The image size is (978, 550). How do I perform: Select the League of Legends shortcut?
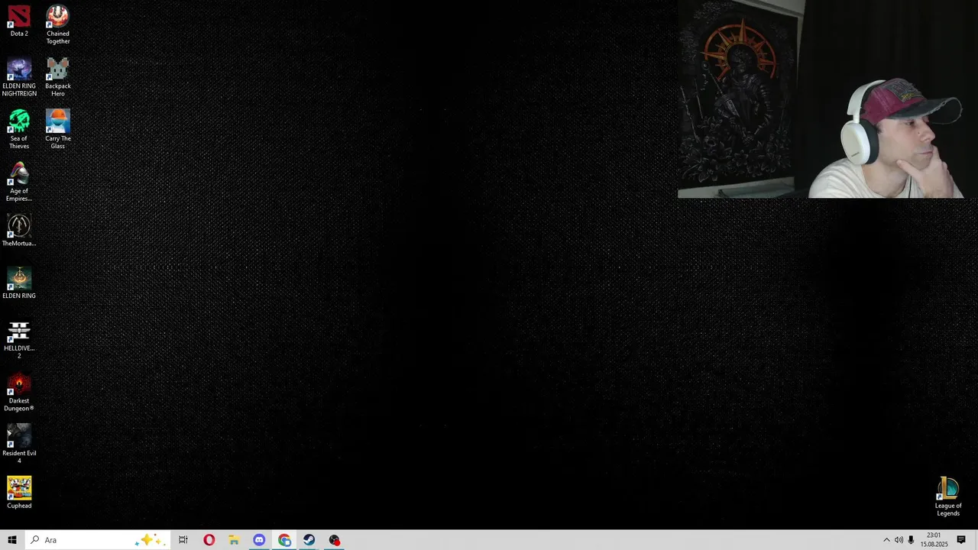coord(948,497)
